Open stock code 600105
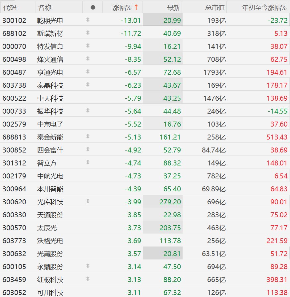This screenshot has height=297, width=290. pyautogui.click(x=14, y=267)
